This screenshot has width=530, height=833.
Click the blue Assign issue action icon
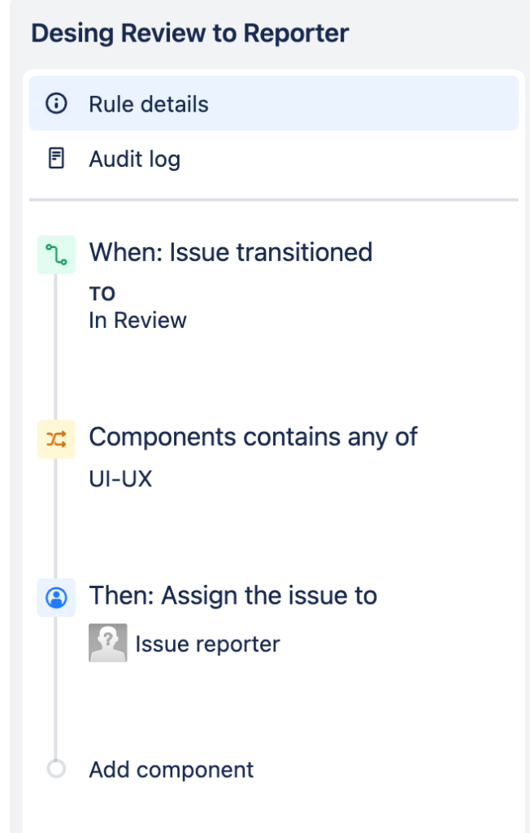click(x=56, y=597)
